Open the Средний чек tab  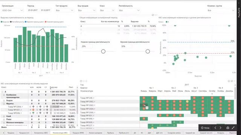190,133
